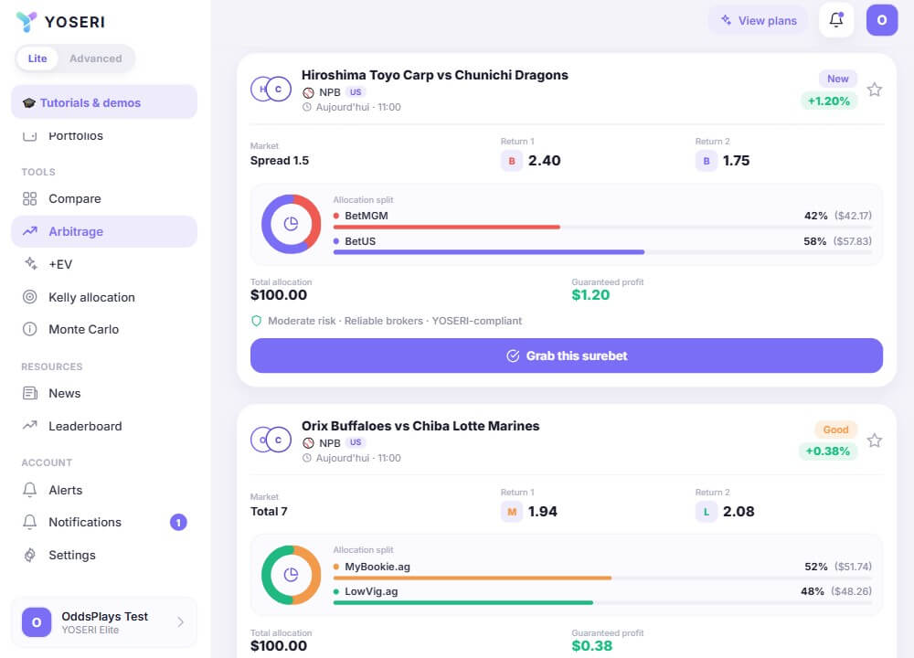Click the US tag on the Hiroshima card
This screenshot has height=658, width=914.
coord(356,92)
